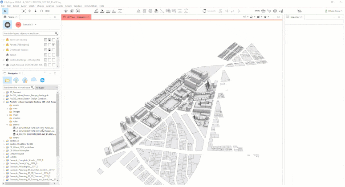This screenshot has height=187, width=345.
Task: Select the CE-Urban Masterplan project
Action: pyautogui.click(x=19, y=150)
